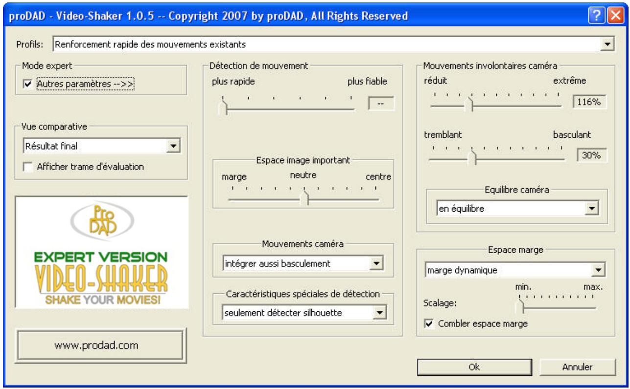Image resolution: width=630 pixels, height=389 pixels.
Task: Uncheck Combler espace marge
Action: 429,324
